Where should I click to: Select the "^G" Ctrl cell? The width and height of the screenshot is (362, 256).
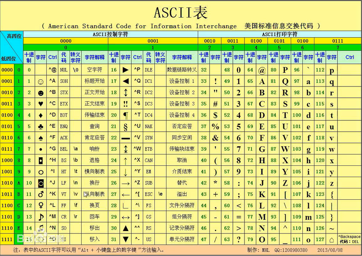click(53, 149)
